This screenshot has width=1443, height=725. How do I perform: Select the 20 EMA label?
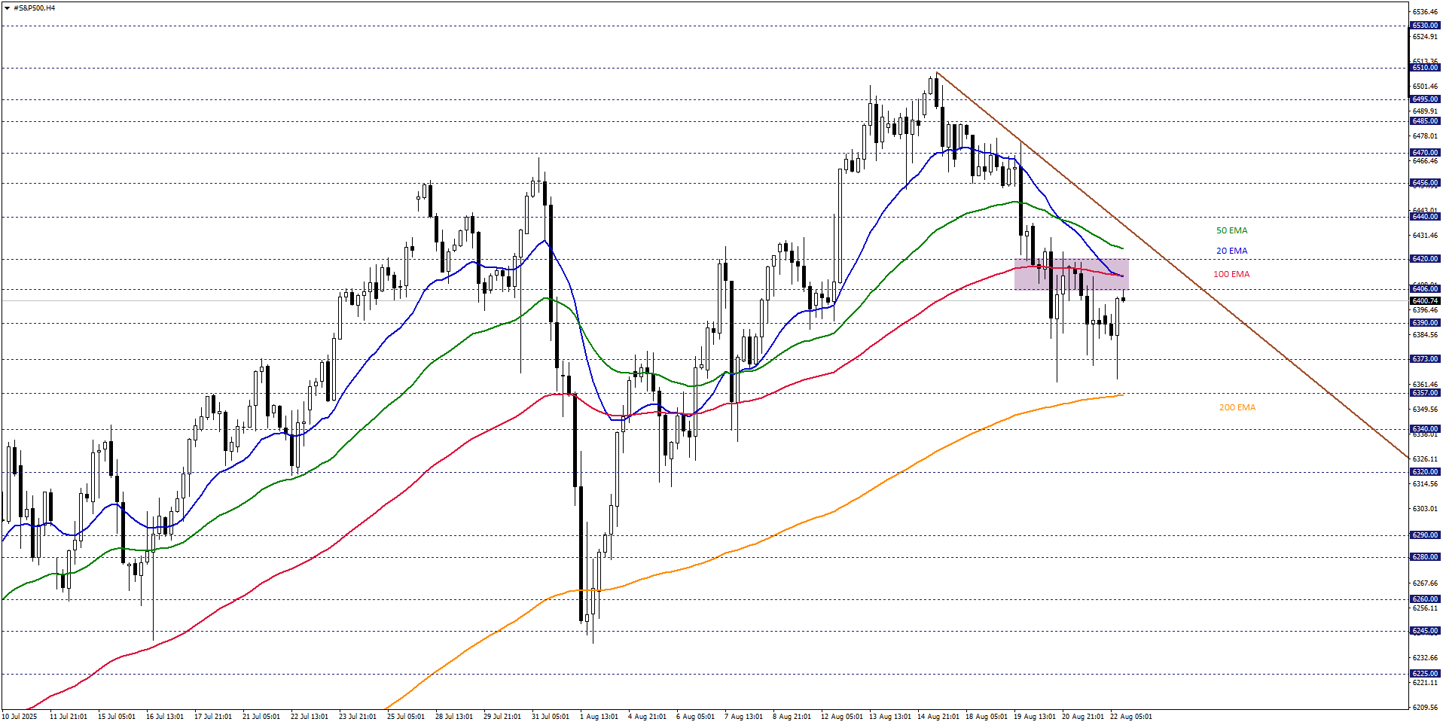1231,251
